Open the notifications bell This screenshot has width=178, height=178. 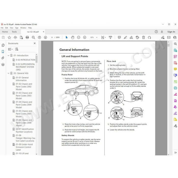[162, 32]
